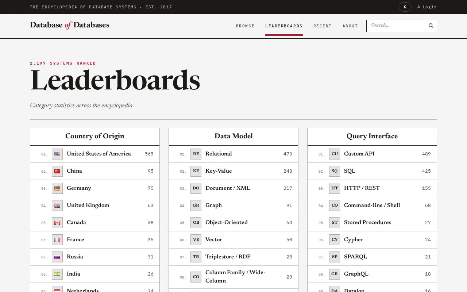Open the Document / XML data model
The width and height of the screenshot is (467, 292).
[228, 188]
